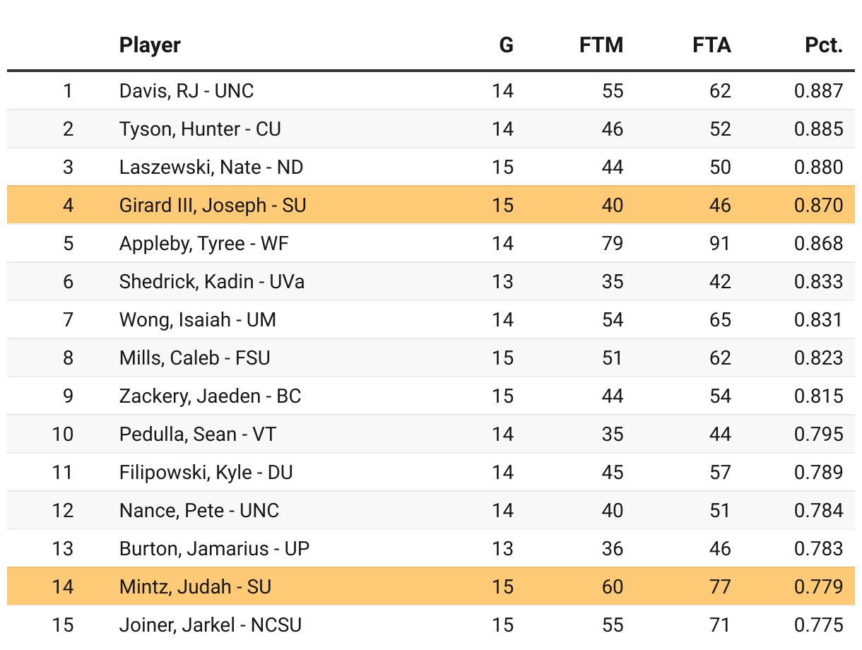The height and width of the screenshot is (650, 862).
Task: Click the Pct. column header
Action: click(824, 45)
